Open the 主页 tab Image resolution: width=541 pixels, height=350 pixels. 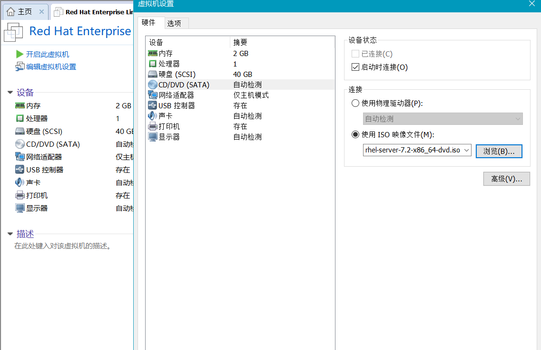point(25,12)
